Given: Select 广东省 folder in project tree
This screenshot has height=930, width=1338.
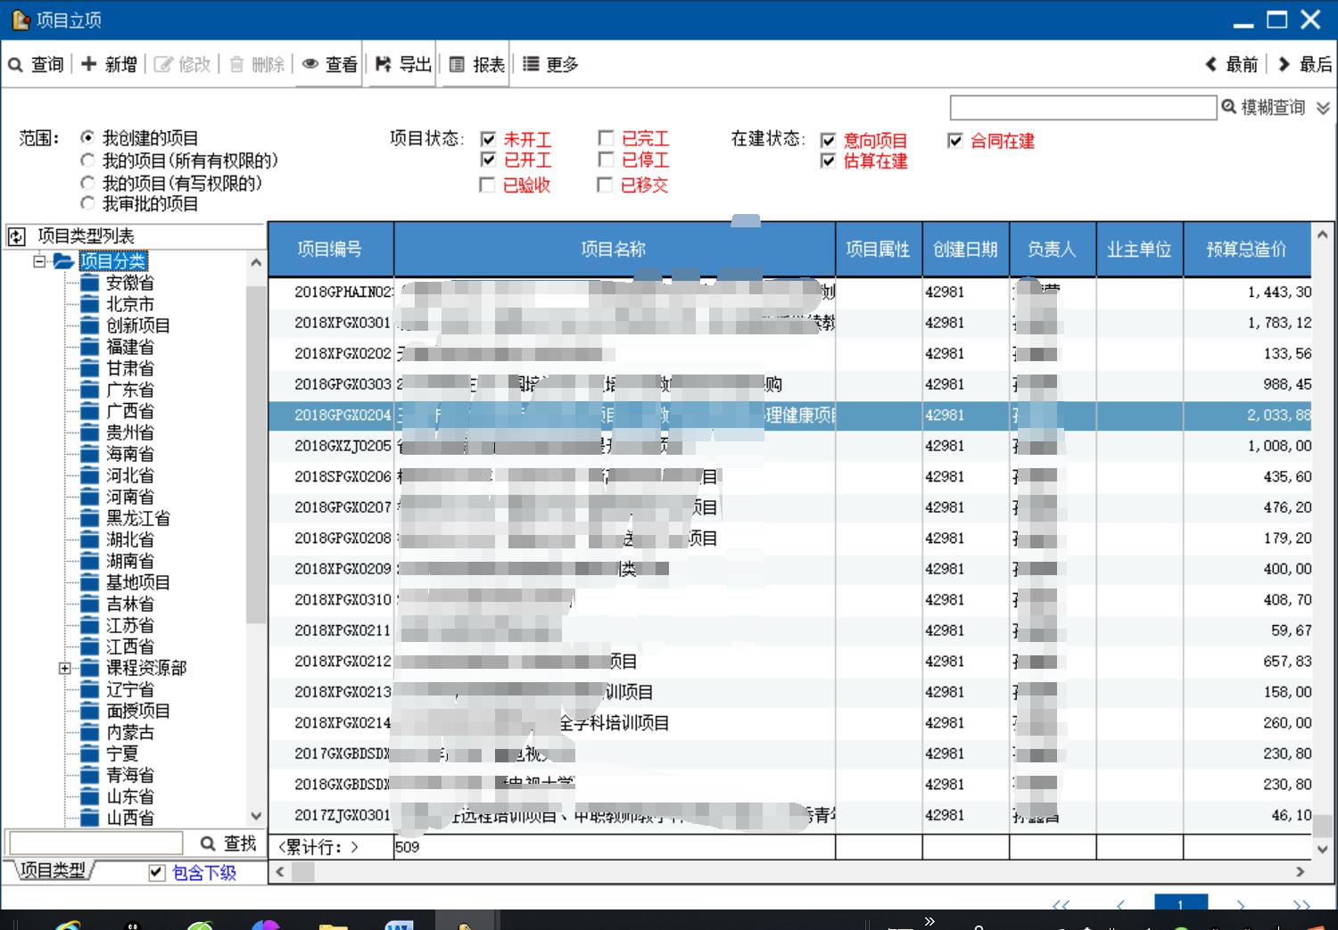Looking at the screenshot, I should (130, 390).
